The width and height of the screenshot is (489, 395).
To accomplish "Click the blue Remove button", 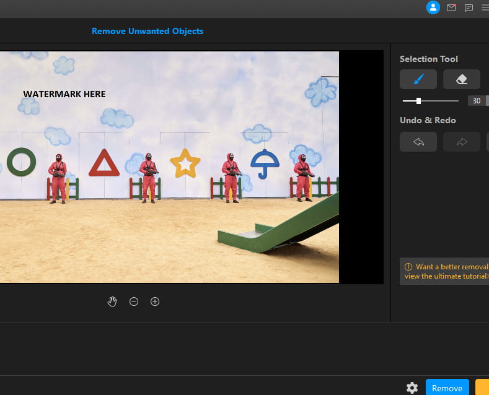I will coord(447,387).
